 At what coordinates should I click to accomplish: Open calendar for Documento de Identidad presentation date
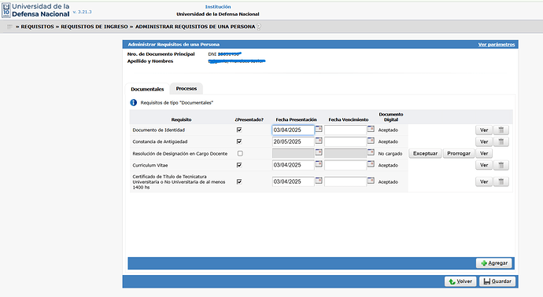[319, 129]
